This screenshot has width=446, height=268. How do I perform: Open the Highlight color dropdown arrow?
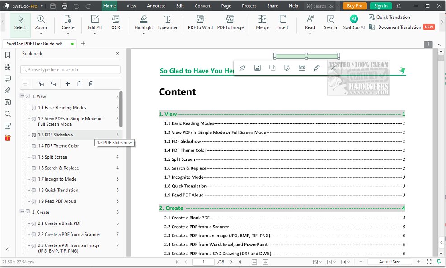[x=144, y=33]
